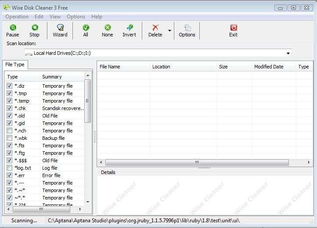Stop the scan with Stop icon
This screenshot has height=228, width=317.
pos(34,30)
